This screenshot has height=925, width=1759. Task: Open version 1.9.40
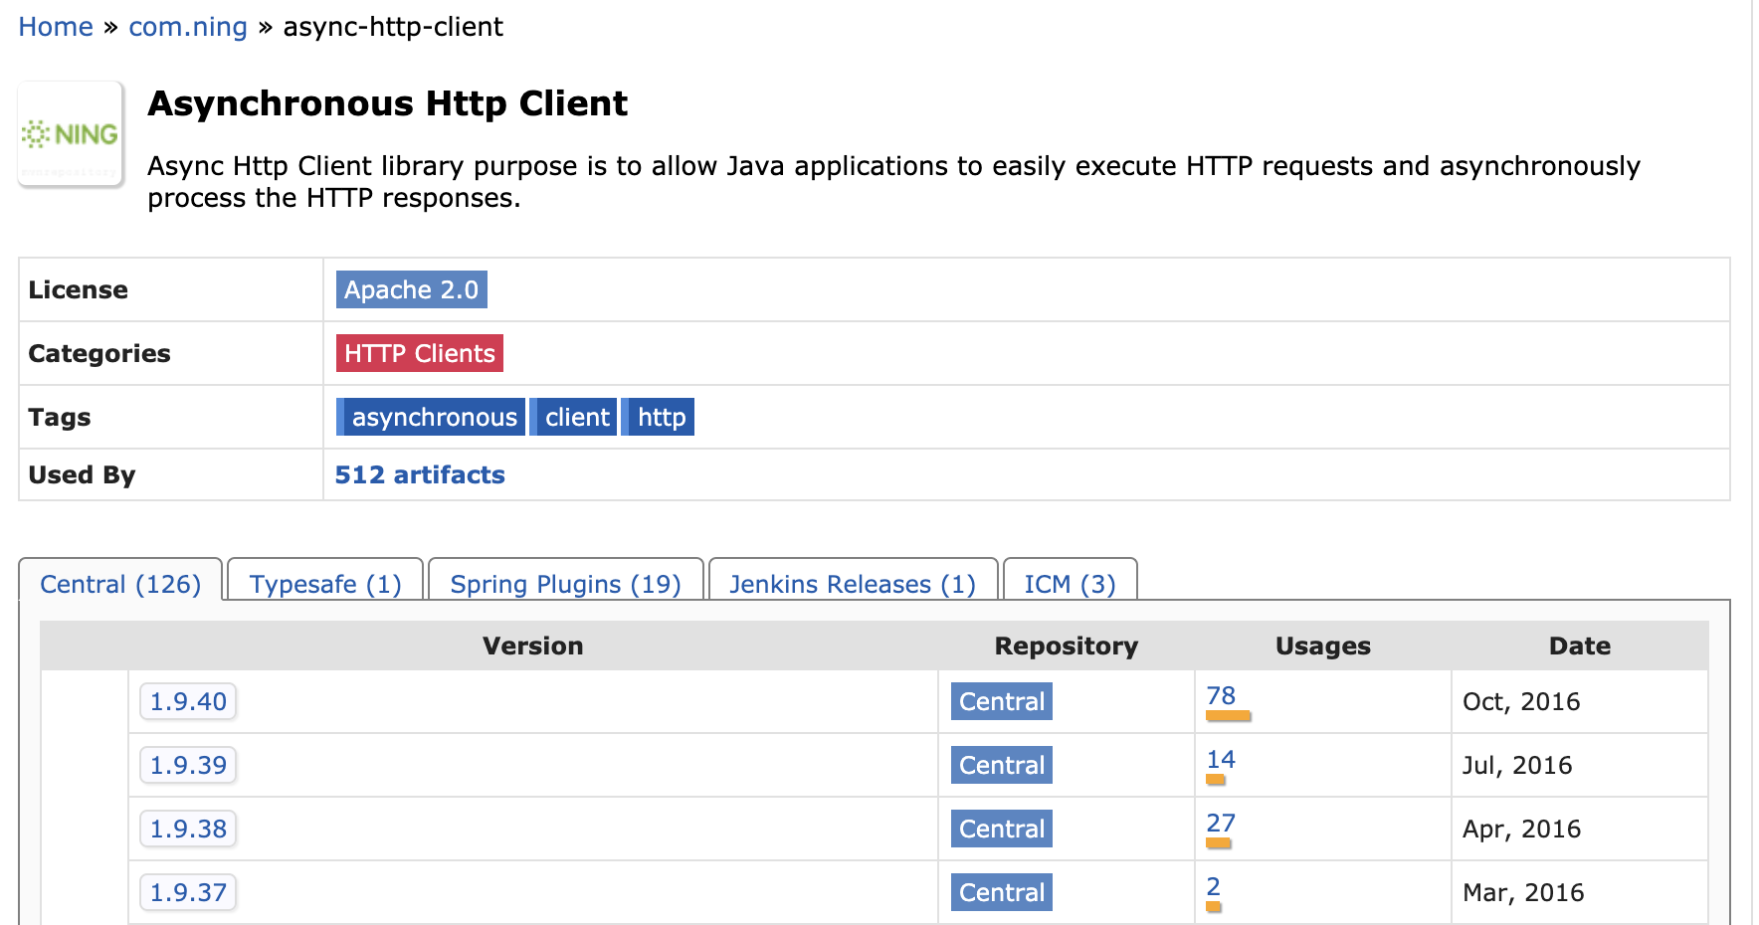[188, 701]
